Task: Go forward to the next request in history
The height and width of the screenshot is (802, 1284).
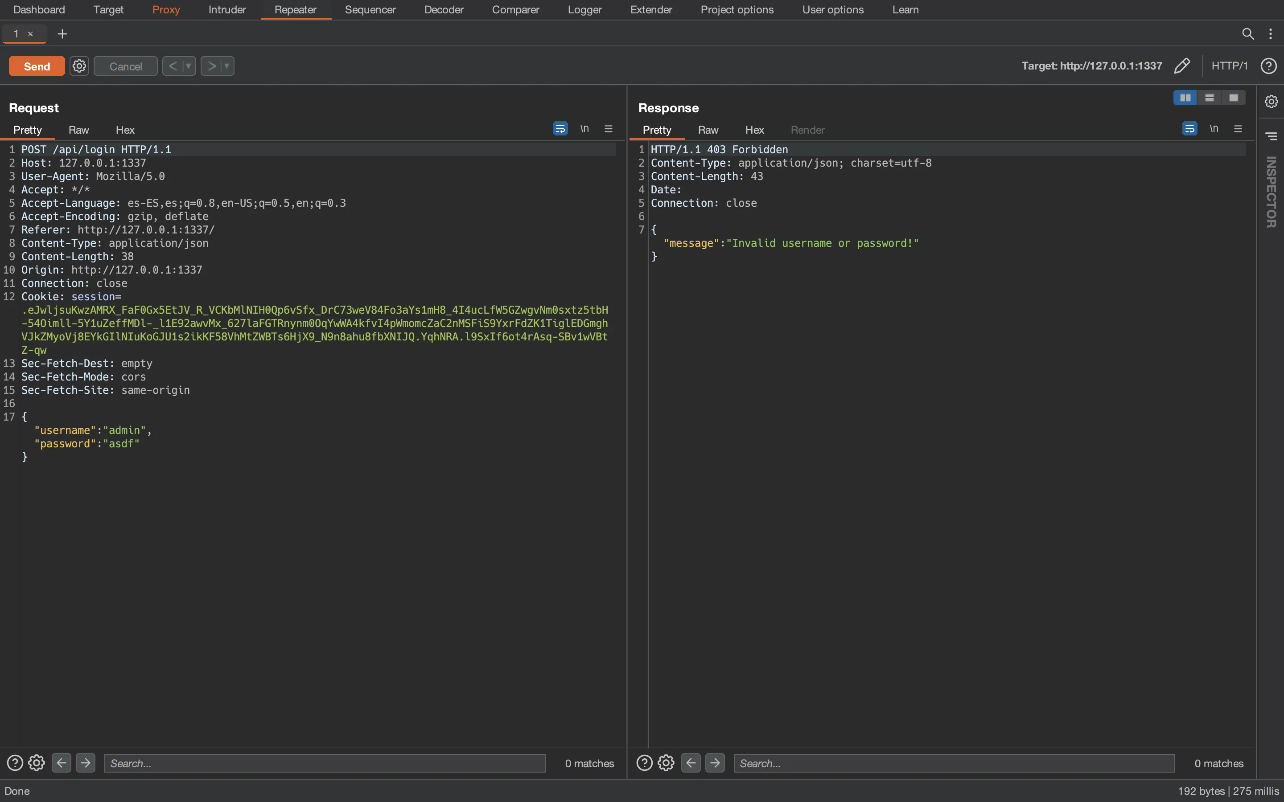Action: 211,66
